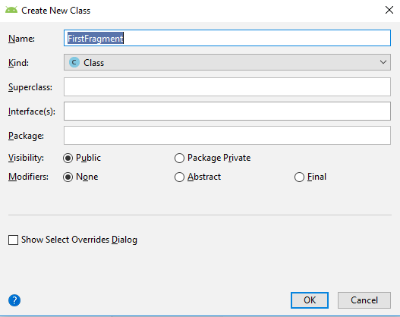
Task: Select None modifier option
Action: [x=68, y=177]
